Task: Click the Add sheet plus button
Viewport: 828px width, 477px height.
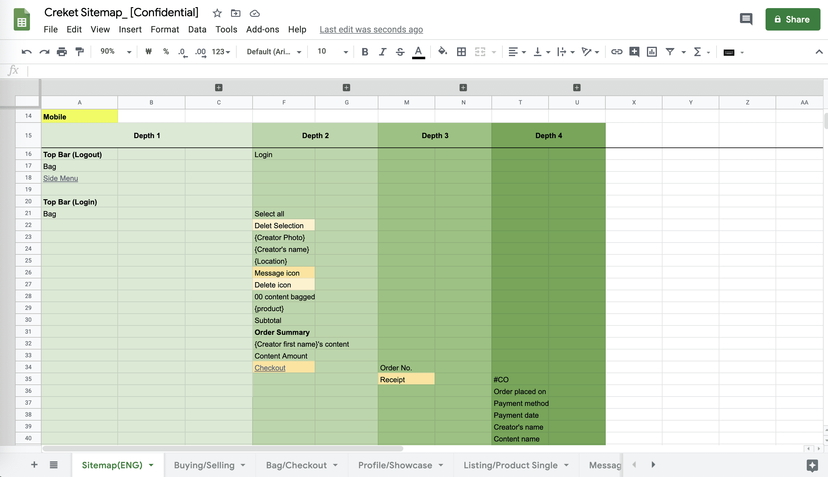Action: click(x=34, y=465)
